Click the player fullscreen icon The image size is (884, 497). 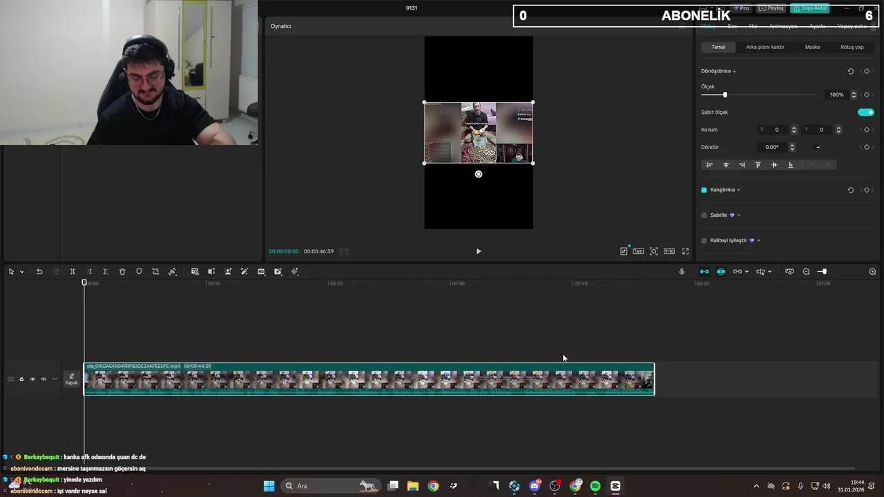tap(685, 251)
